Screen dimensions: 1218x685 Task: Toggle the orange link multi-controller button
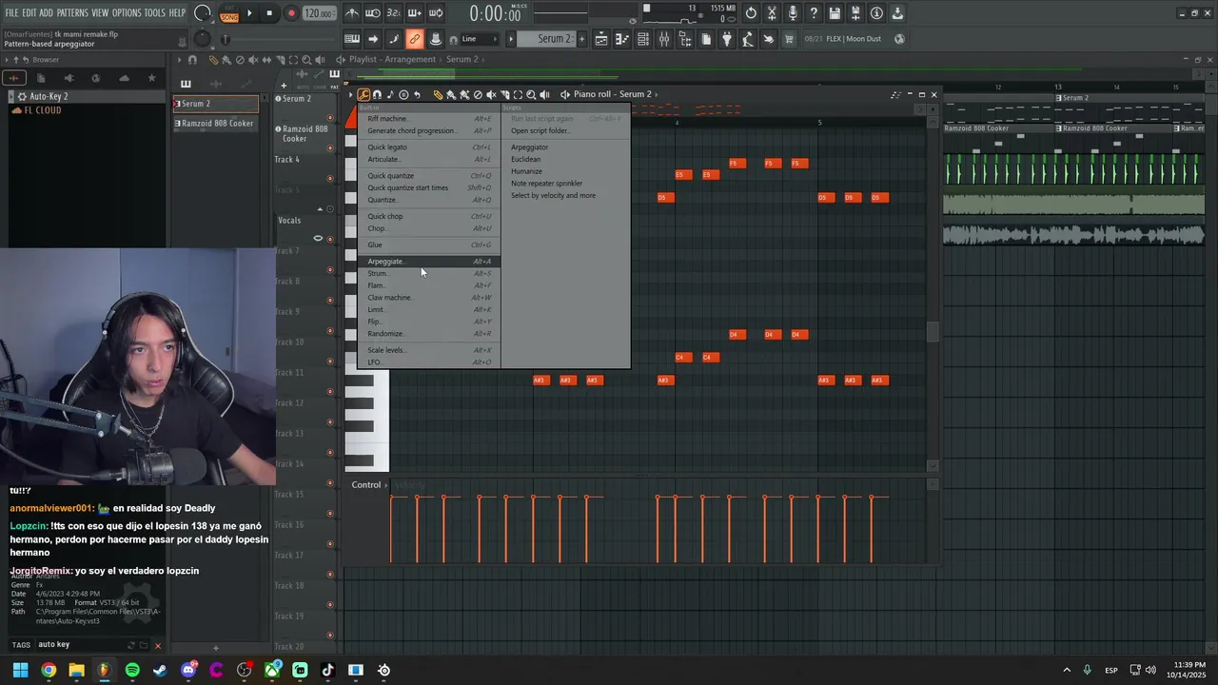pos(414,39)
